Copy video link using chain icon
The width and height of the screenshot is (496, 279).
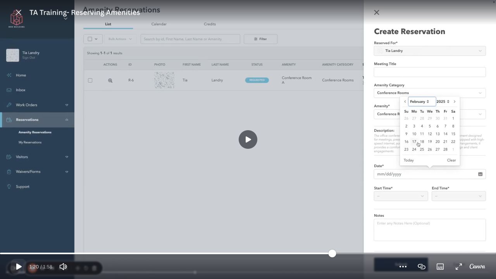(422, 267)
